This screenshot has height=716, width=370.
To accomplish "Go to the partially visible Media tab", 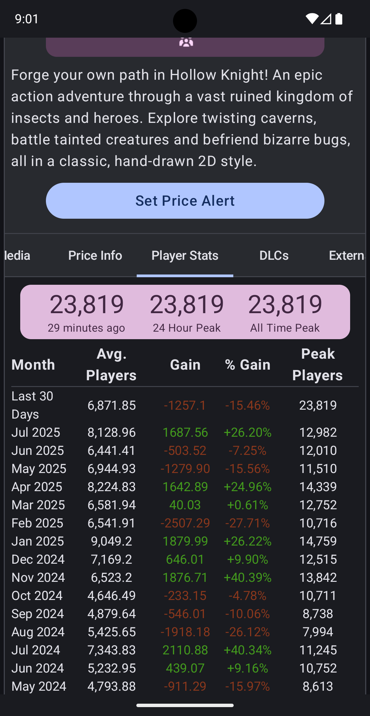I will point(17,255).
